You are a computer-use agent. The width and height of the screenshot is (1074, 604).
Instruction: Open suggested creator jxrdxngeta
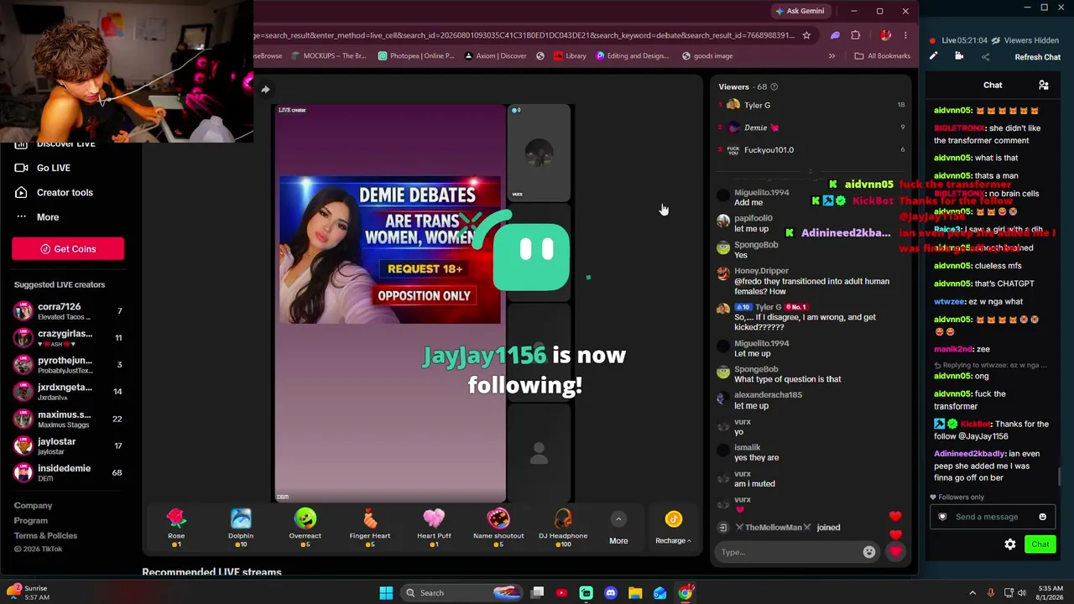68,392
